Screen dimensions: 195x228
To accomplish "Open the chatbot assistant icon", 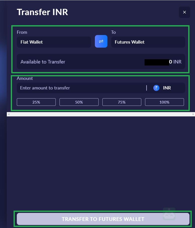I will pyautogui.click(x=169, y=214).
